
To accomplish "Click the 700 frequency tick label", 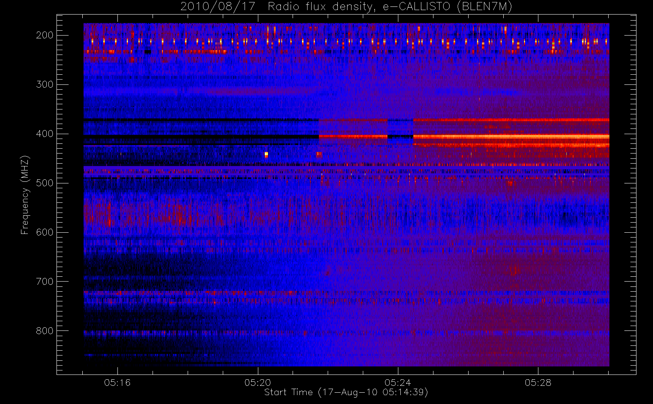I will coord(45,282).
